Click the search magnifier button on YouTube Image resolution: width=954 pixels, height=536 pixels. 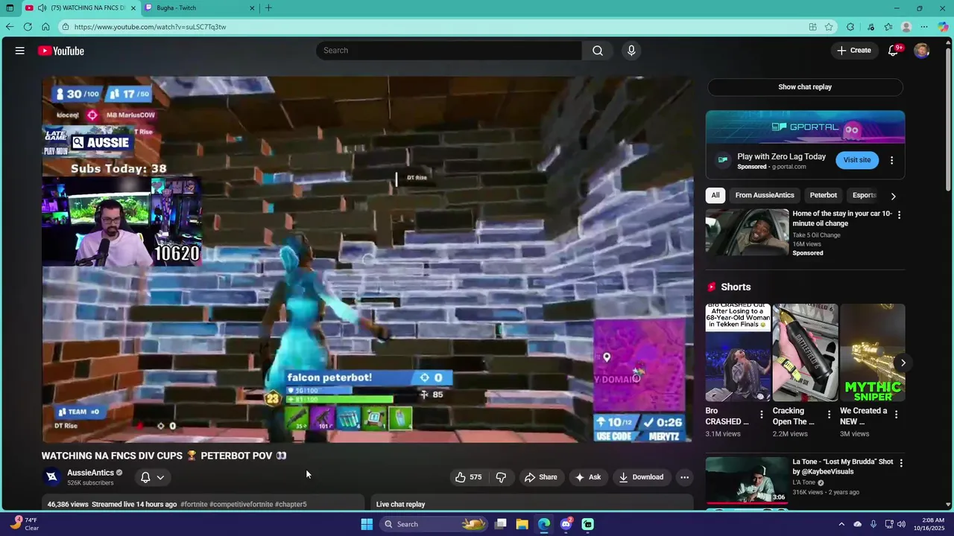click(x=598, y=51)
